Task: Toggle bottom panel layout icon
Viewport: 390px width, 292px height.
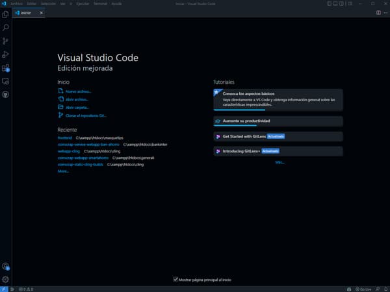Action: tap(335, 4)
